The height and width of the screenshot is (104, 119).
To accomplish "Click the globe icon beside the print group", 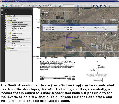I will point(12,6).
